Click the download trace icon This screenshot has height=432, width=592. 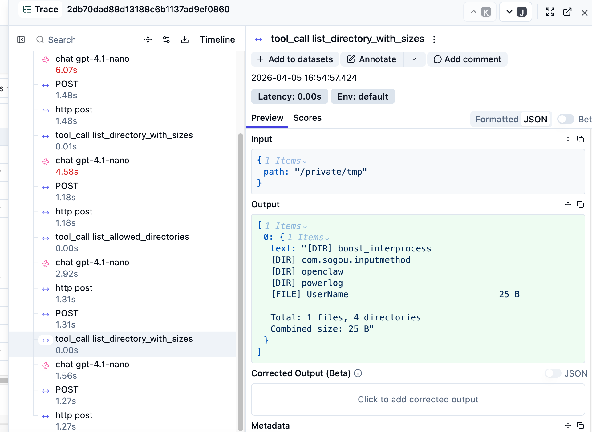pos(185,39)
